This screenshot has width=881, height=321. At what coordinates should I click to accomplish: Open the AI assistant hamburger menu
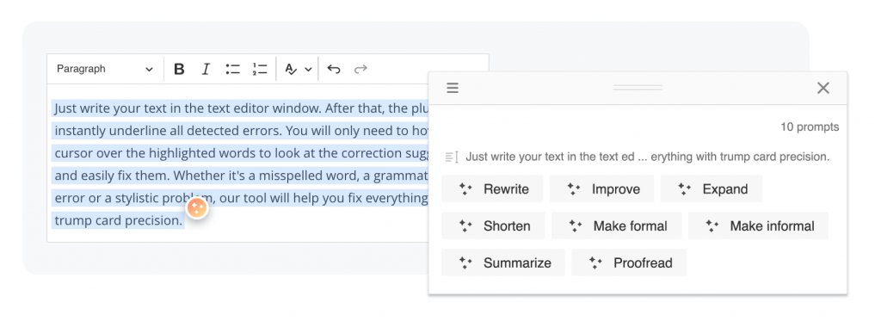click(x=453, y=88)
